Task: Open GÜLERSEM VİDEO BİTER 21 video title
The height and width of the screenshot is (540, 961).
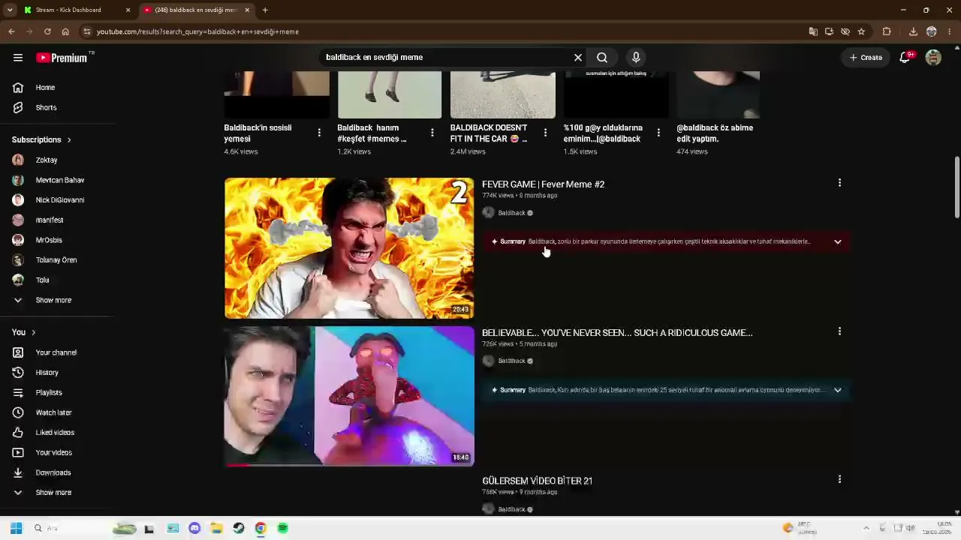Action: click(x=537, y=481)
